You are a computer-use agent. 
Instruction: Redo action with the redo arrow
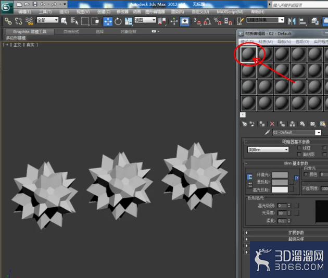point(54,4)
